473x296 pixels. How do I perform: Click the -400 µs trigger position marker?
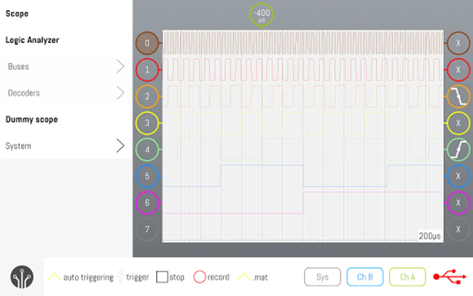[x=261, y=15]
